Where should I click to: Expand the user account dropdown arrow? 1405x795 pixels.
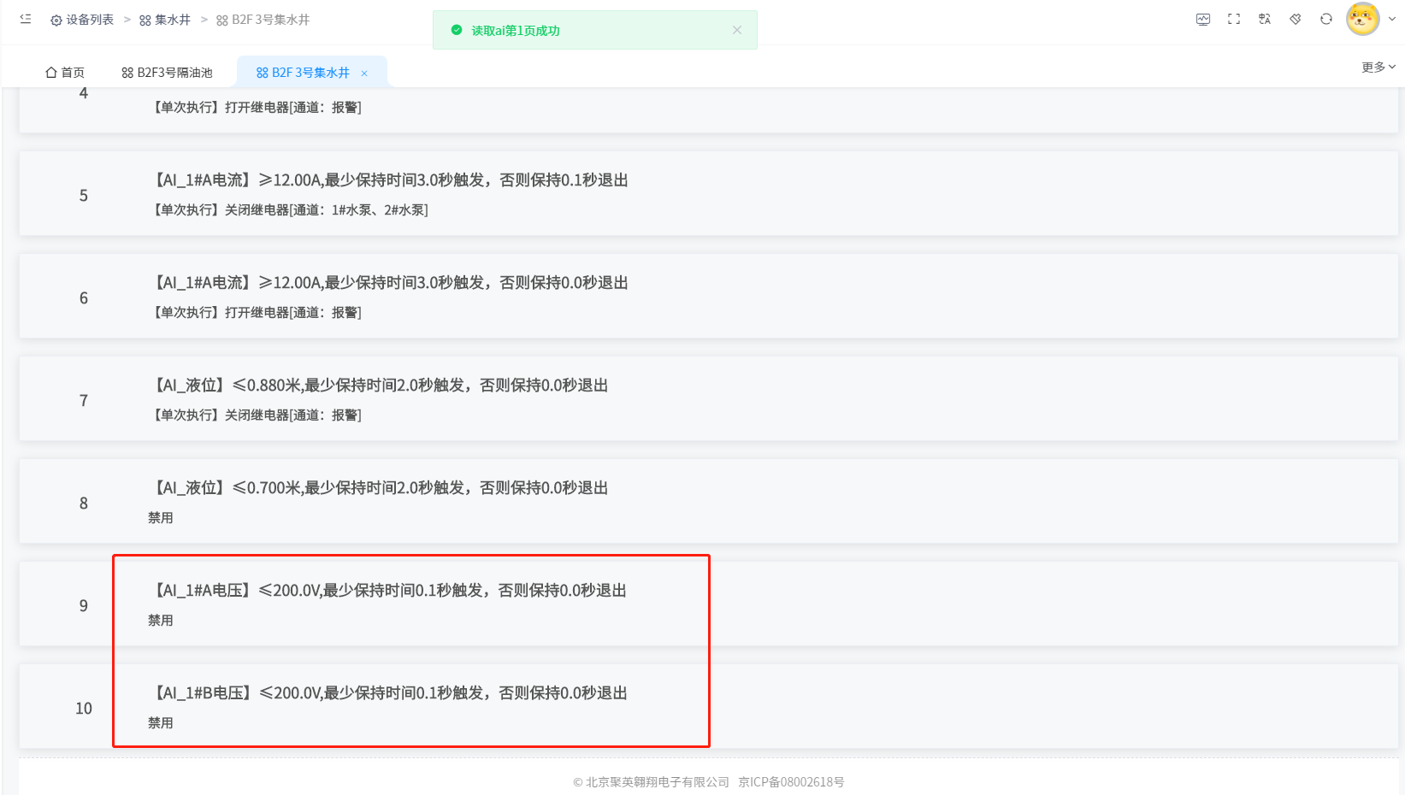tap(1392, 19)
